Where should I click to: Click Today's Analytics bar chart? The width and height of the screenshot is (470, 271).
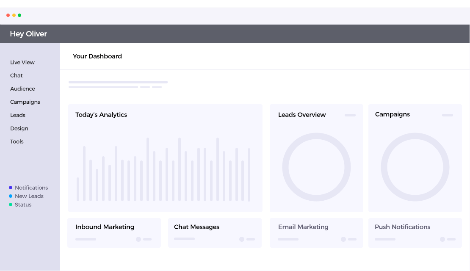163,169
